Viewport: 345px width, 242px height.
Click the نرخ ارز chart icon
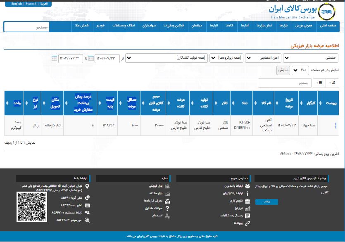pyautogui.click(x=247, y=208)
